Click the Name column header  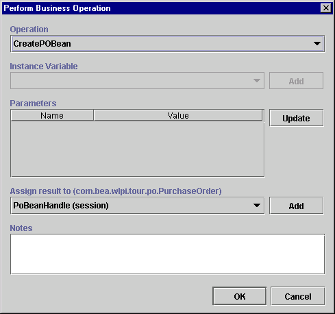52,115
